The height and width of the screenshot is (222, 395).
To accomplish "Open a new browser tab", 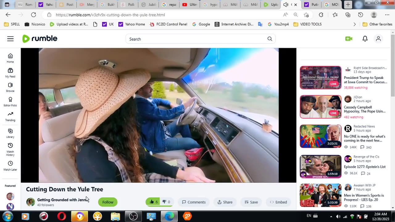I will coord(348,5).
